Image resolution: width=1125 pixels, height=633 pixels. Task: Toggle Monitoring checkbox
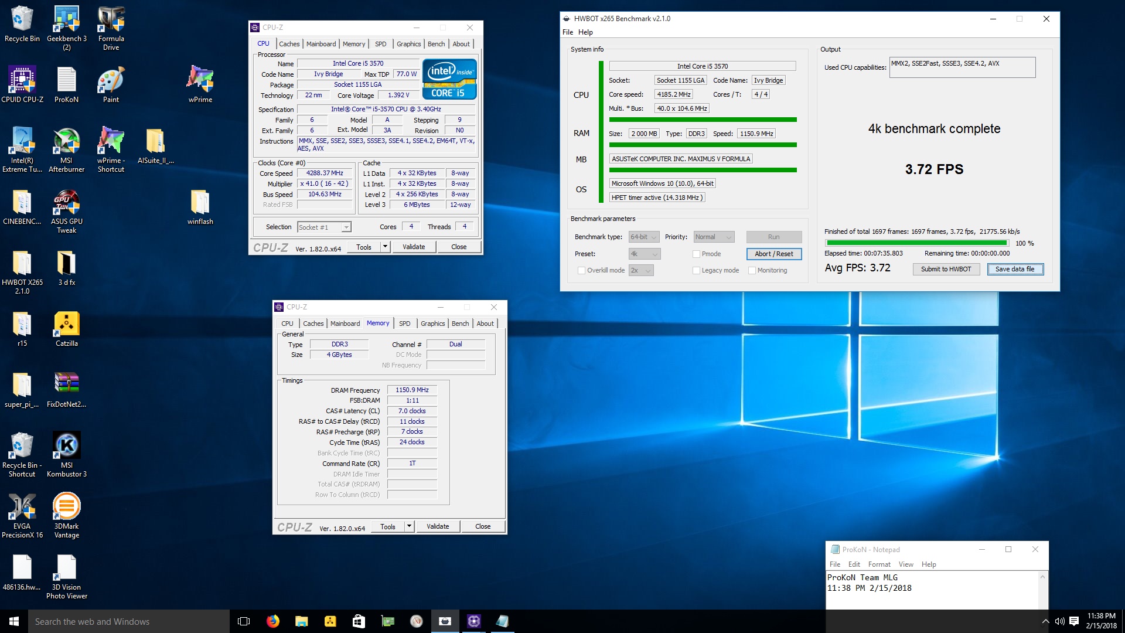click(752, 270)
